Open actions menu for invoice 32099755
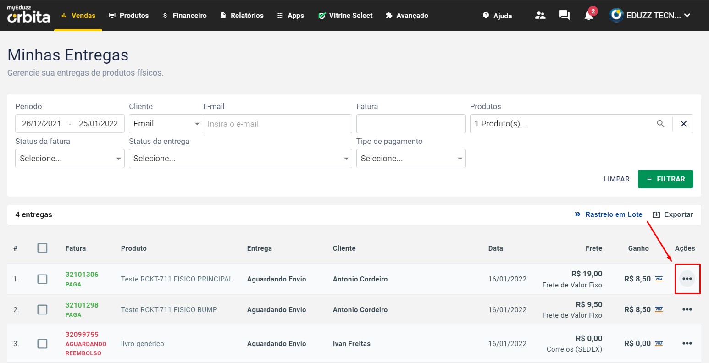 pos(687,343)
